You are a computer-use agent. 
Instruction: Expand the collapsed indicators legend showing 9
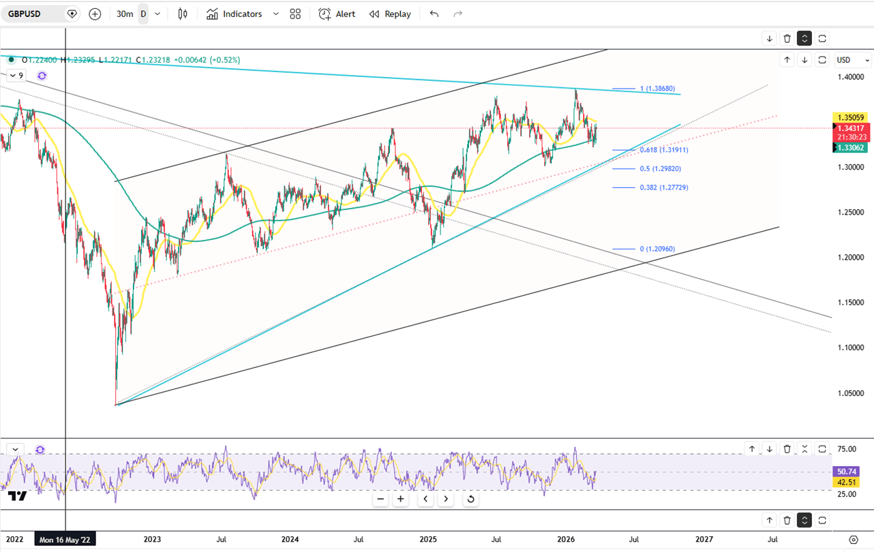(x=16, y=76)
